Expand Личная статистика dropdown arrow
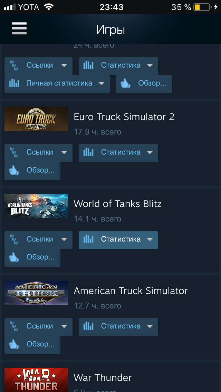221x392 pixels. click(102, 84)
